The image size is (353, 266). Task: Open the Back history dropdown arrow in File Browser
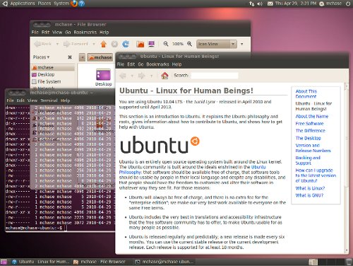pos(57,44)
